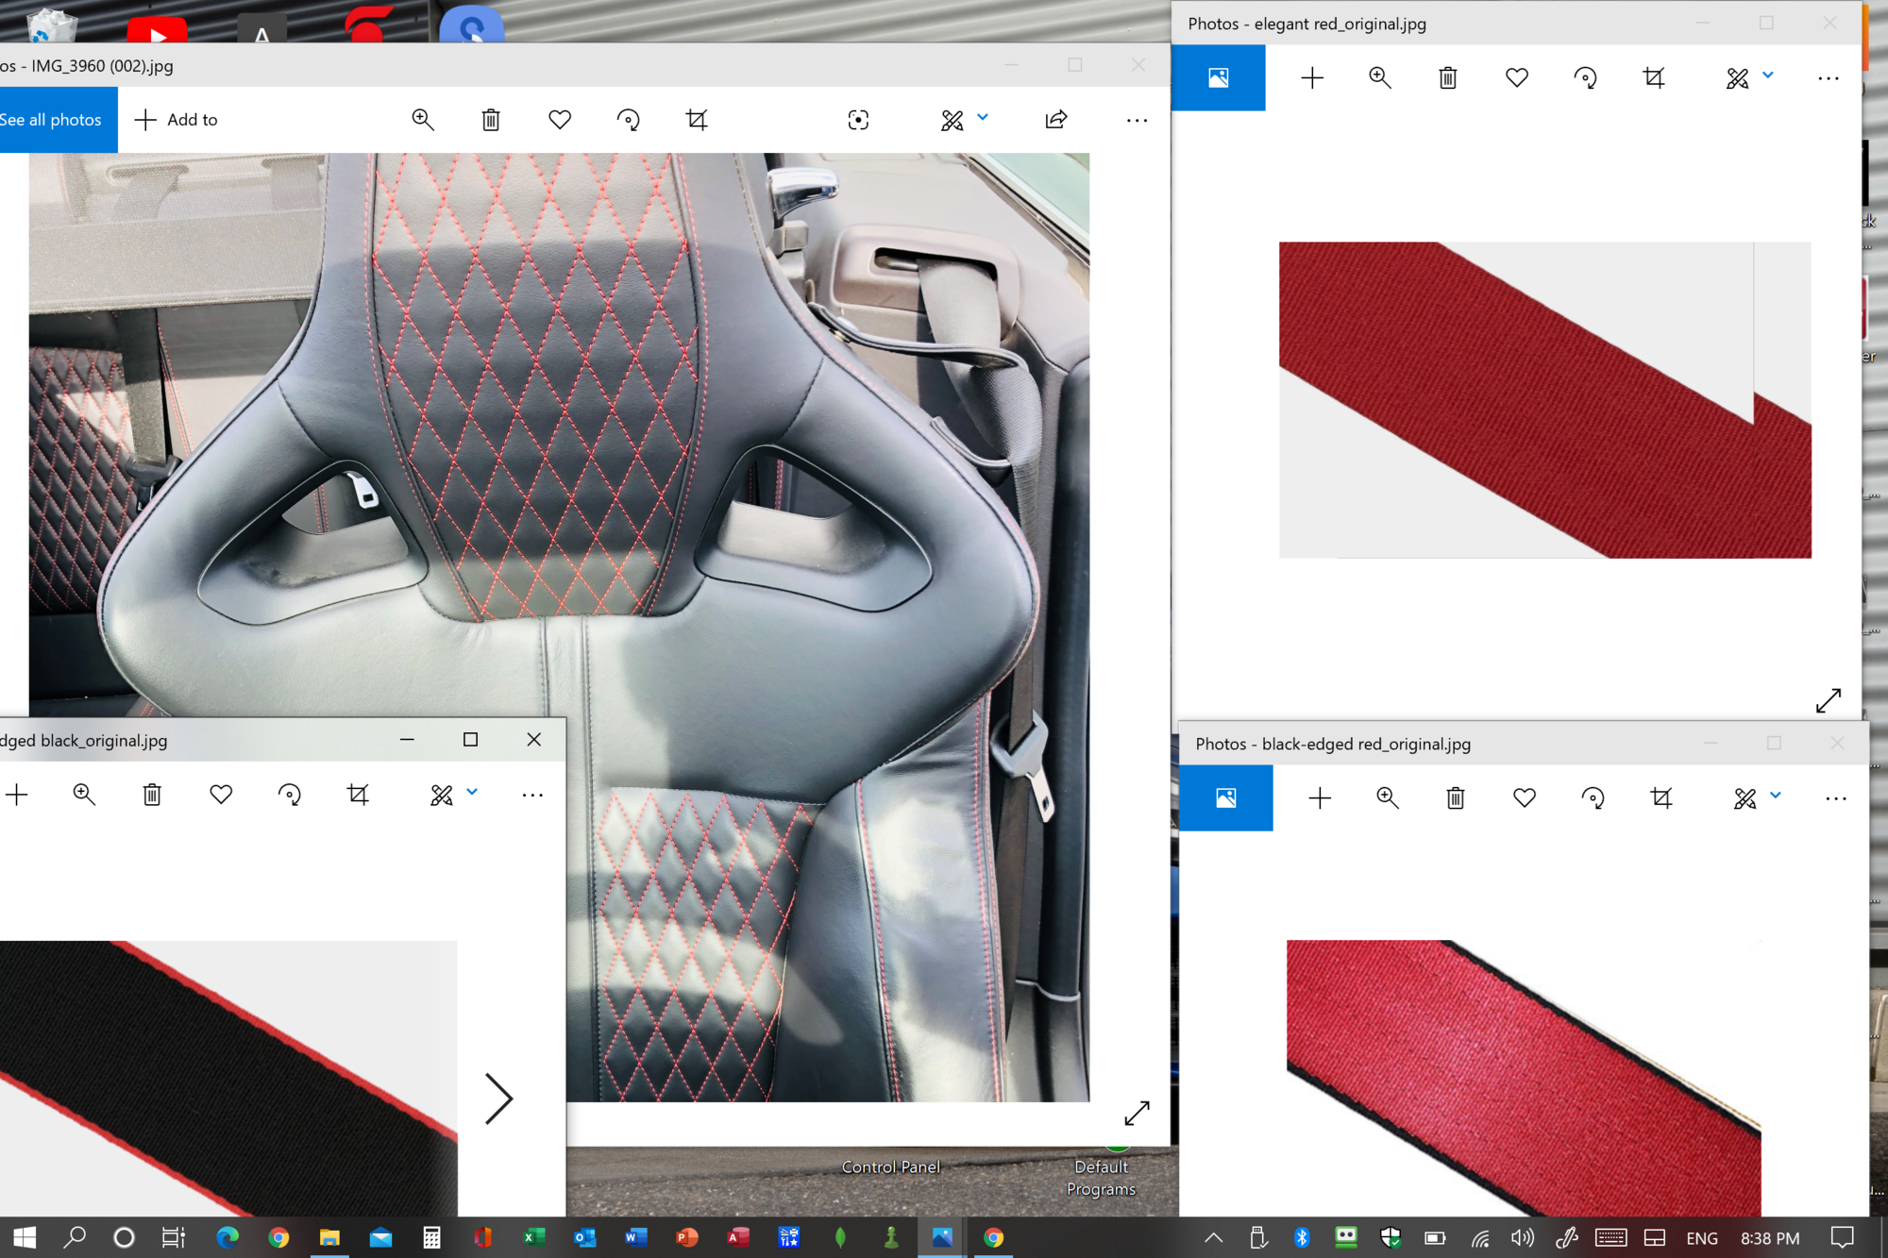Toggle favorite on black-edged red photo

[x=1524, y=798]
